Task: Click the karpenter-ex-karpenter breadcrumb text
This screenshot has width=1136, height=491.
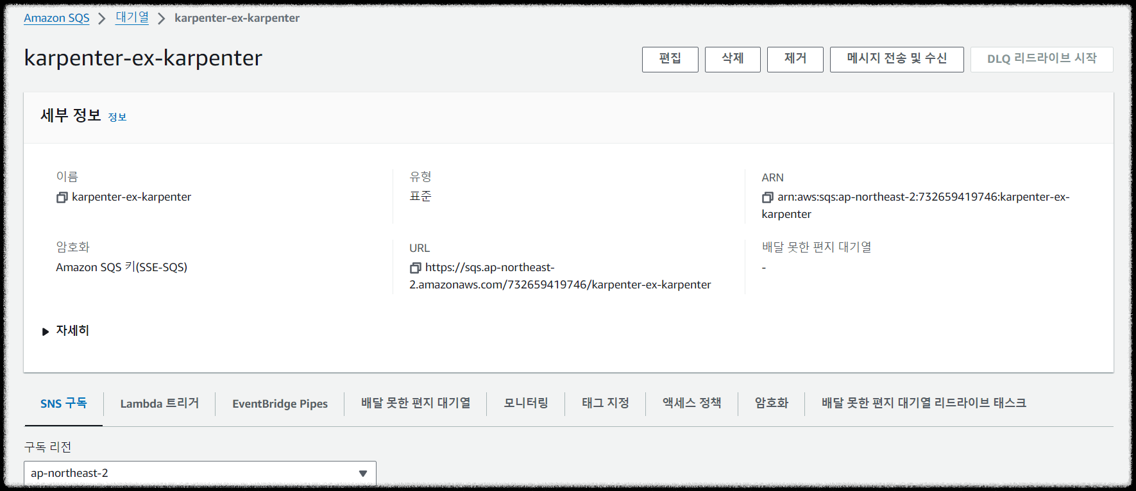Action: click(x=237, y=18)
